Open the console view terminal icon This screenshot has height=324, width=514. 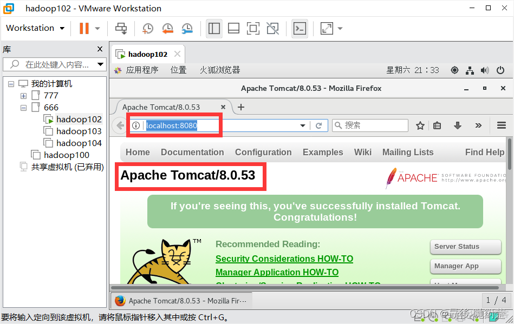click(x=300, y=29)
